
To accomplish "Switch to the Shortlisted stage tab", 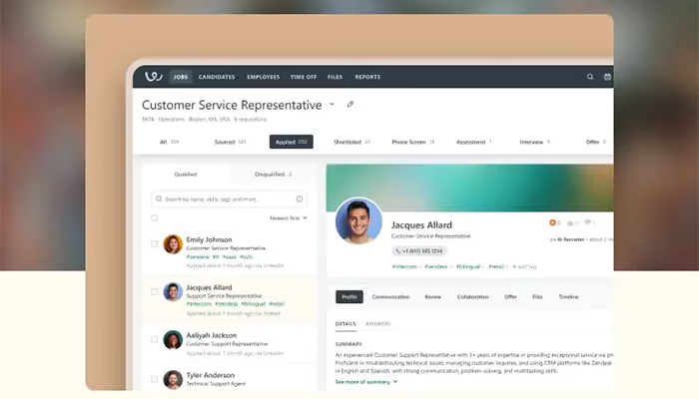I will 351,142.
